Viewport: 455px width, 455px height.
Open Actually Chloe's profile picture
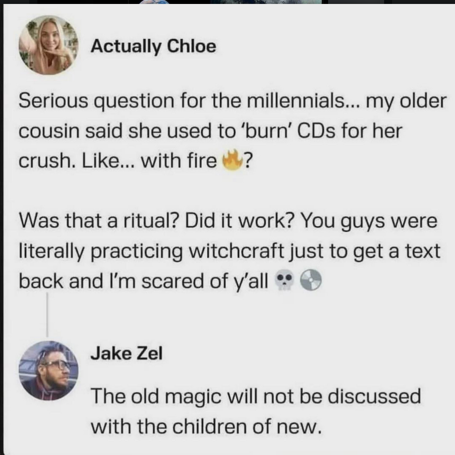pos(47,46)
